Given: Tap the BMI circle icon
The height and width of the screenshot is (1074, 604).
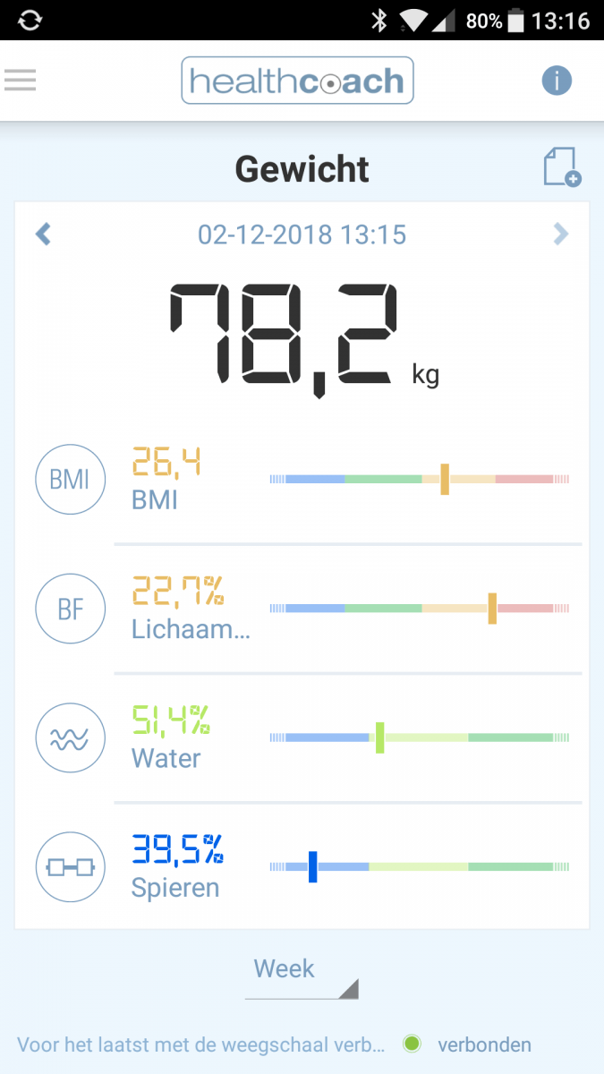Looking at the screenshot, I should coord(70,479).
